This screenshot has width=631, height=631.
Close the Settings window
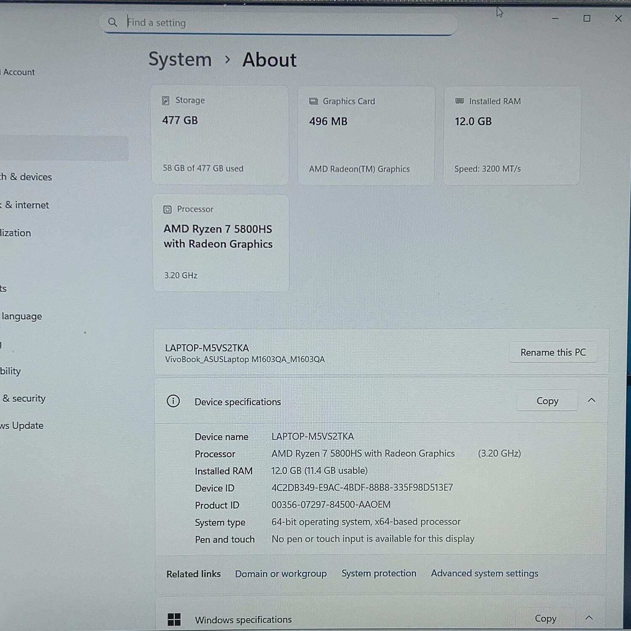618,19
